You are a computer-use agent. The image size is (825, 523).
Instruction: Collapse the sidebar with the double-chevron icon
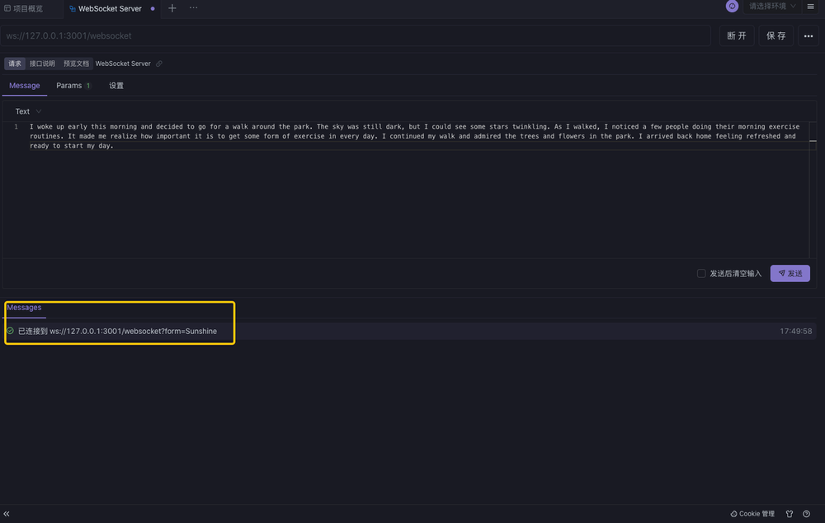[x=7, y=513]
